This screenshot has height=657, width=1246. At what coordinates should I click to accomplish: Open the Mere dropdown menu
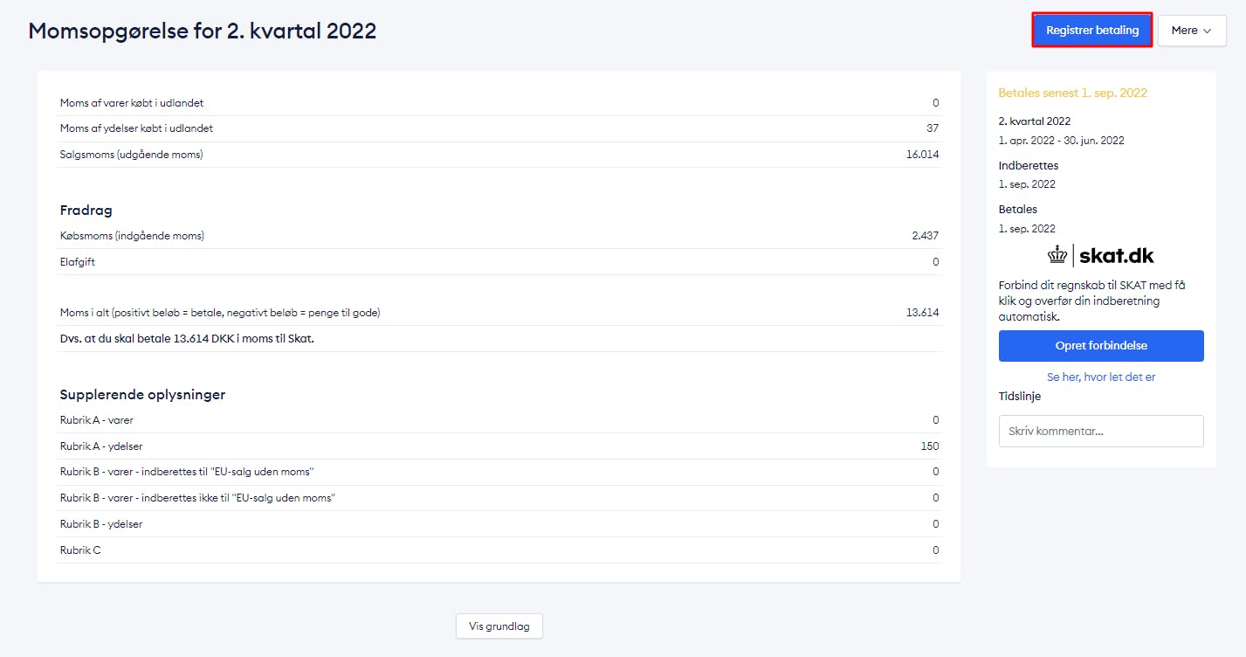point(1191,31)
